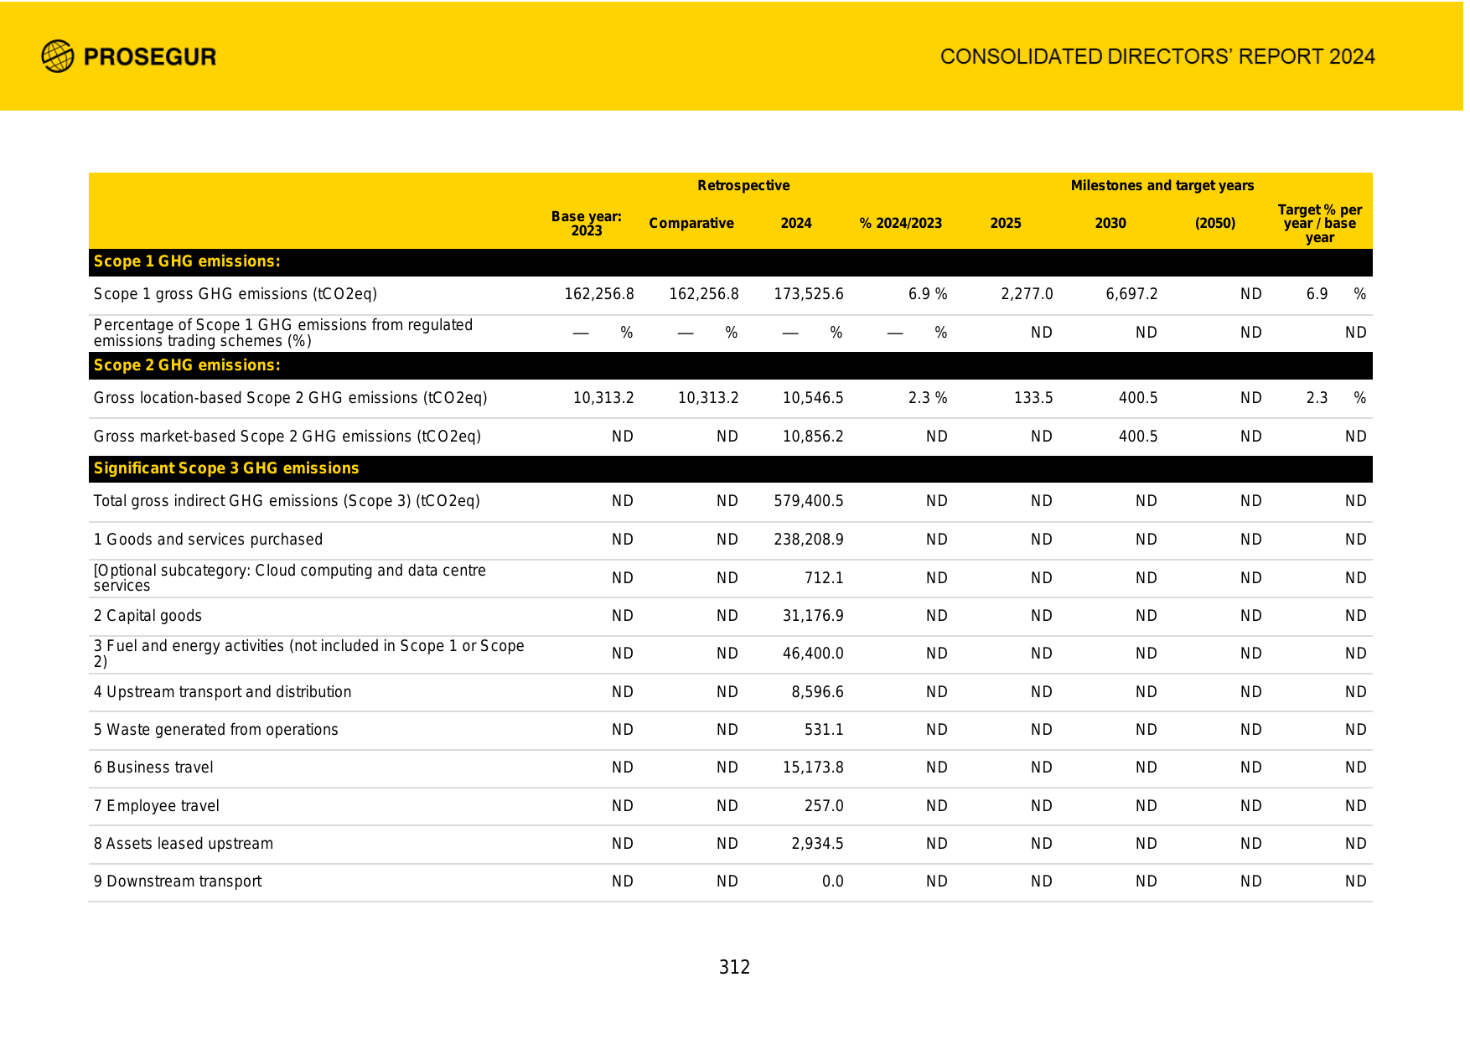1470x1039 pixels.
Task: Click the 'Cloud computing and data centre' subcategory label
Action: pyautogui.click(x=290, y=578)
